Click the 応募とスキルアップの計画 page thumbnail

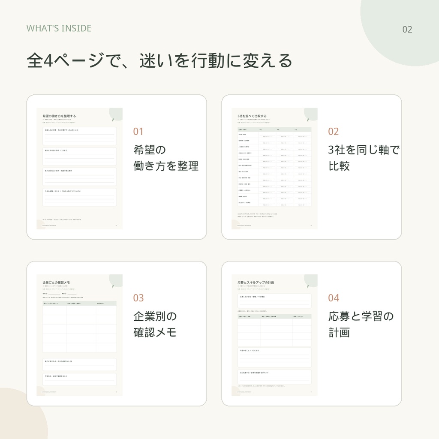click(x=274, y=335)
